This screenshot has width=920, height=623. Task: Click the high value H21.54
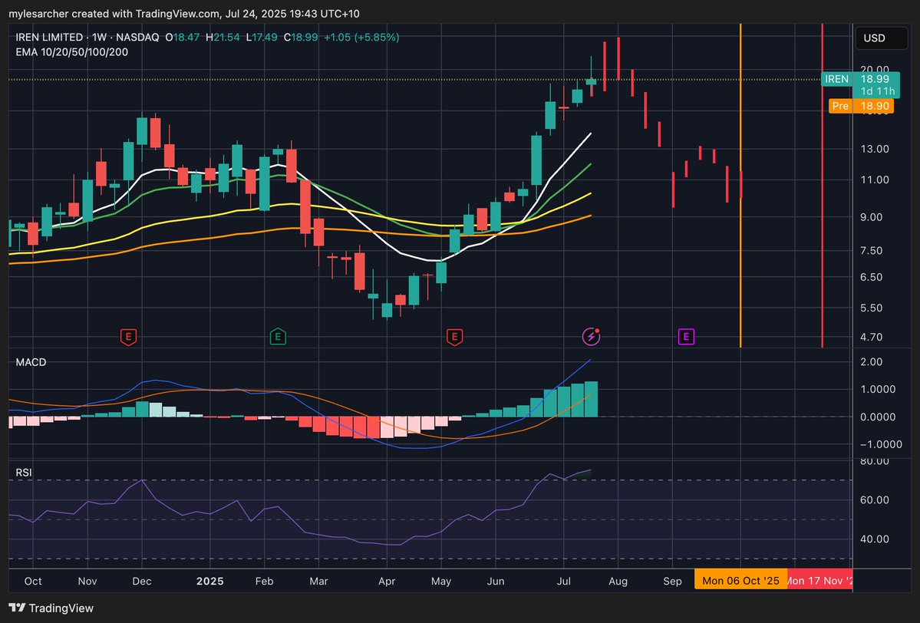click(x=223, y=37)
